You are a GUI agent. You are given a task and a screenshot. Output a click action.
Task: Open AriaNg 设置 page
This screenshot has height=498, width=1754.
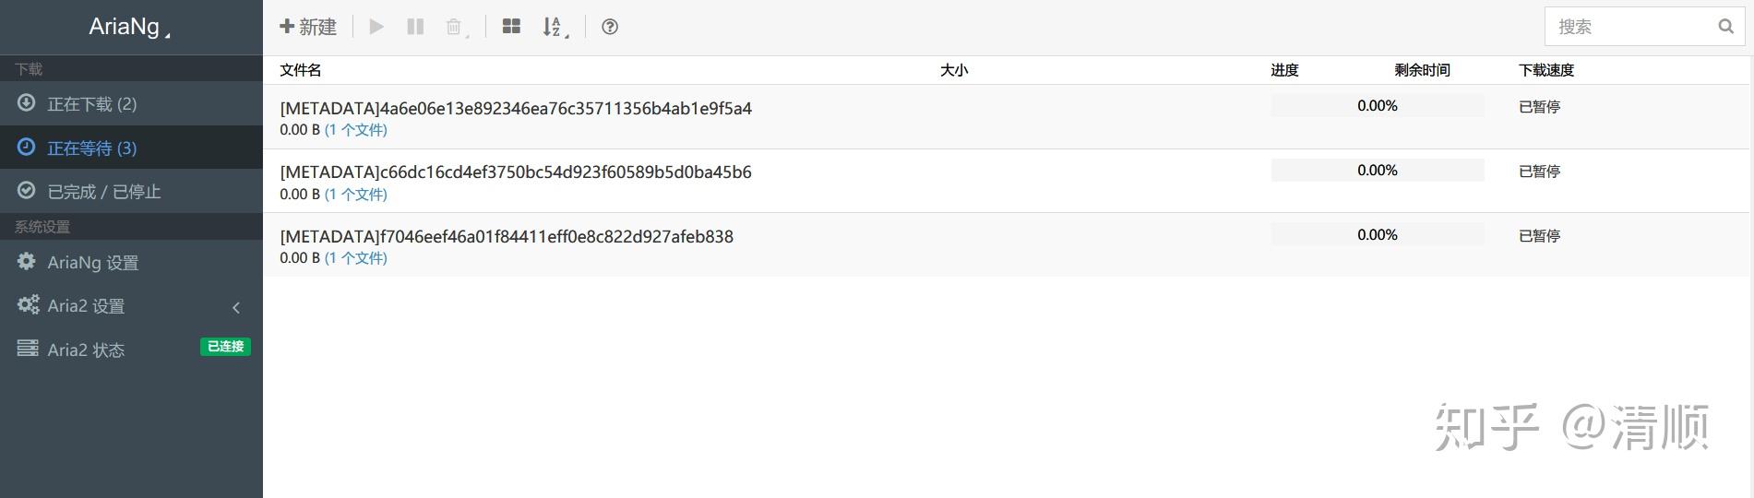[92, 263]
